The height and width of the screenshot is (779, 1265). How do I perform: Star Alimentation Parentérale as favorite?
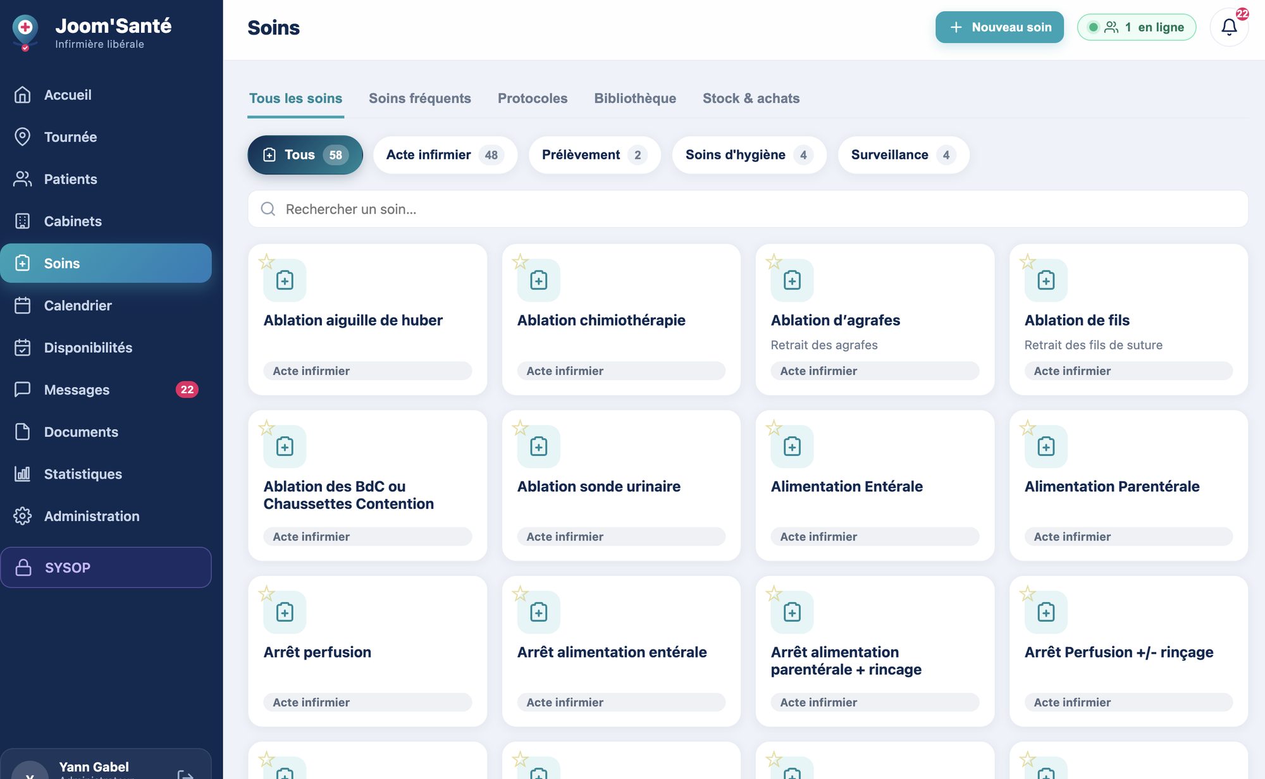[x=1027, y=427]
